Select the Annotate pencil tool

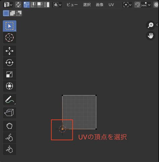pos(9,99)
